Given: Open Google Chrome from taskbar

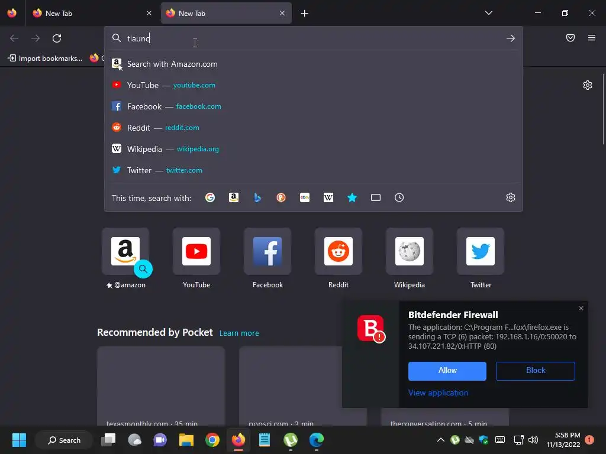Looking at the screenshot, I should tap(212, 440).
